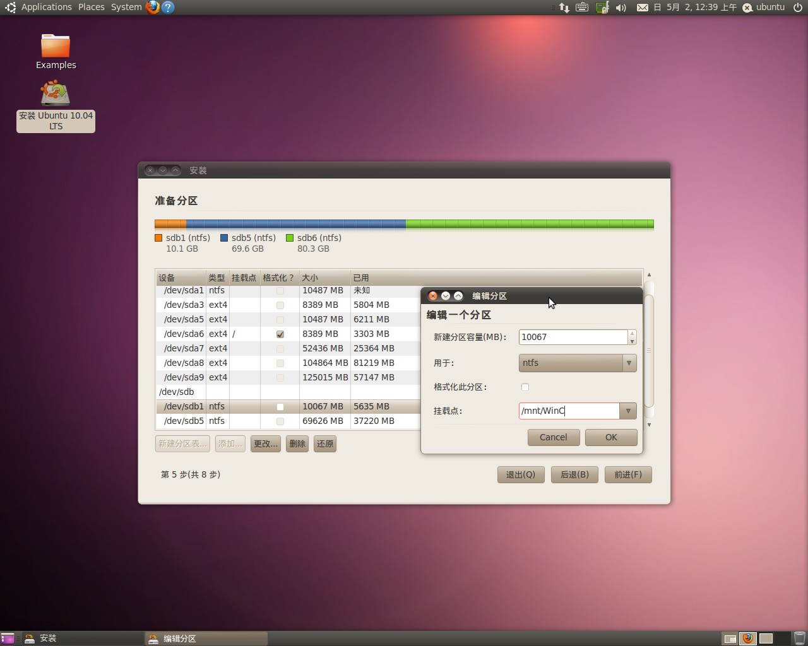Toggle format checkbox for /dev/sda5
808x646 pixels.
click(x=280, y=320)
